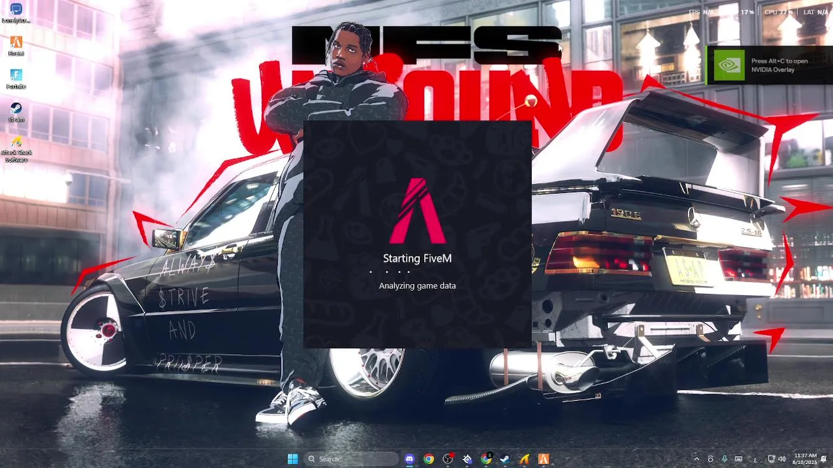The width and height of the screenshot is (833, 468).
Task: Click the taskbar Search box
Action: coord(351,459)
